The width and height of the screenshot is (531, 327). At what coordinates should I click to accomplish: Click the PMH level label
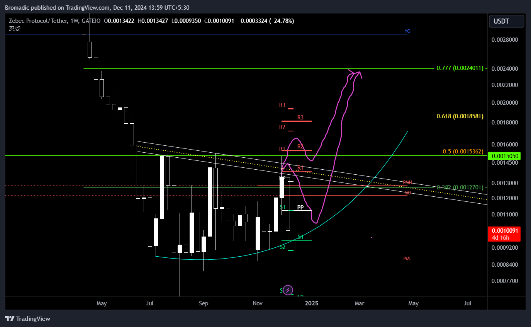[407, 182]
